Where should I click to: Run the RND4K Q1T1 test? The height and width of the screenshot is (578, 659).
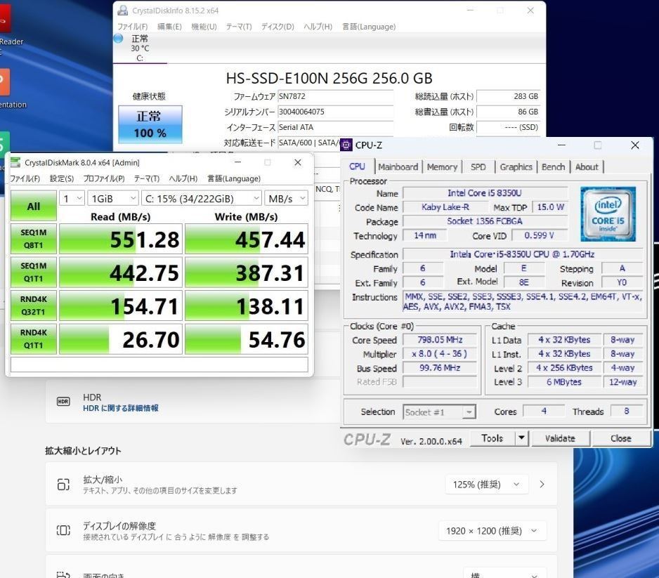[x=34, y=339]
